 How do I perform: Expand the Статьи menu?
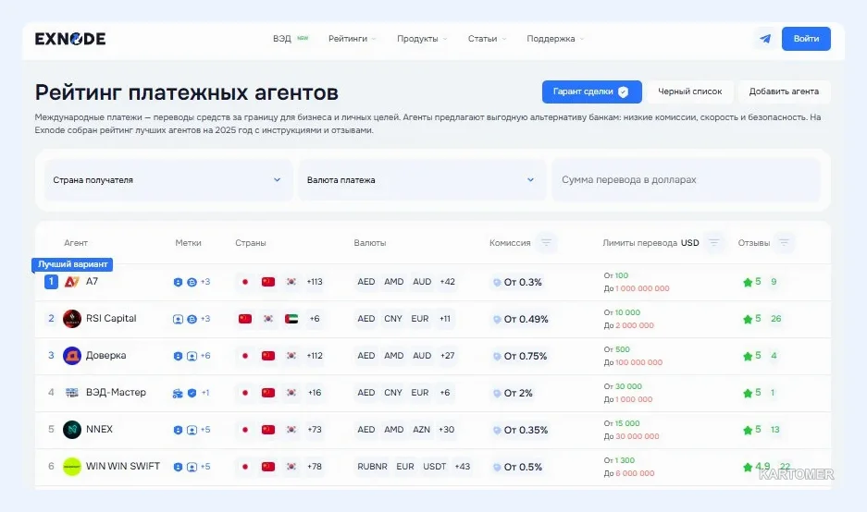point(487,39)
